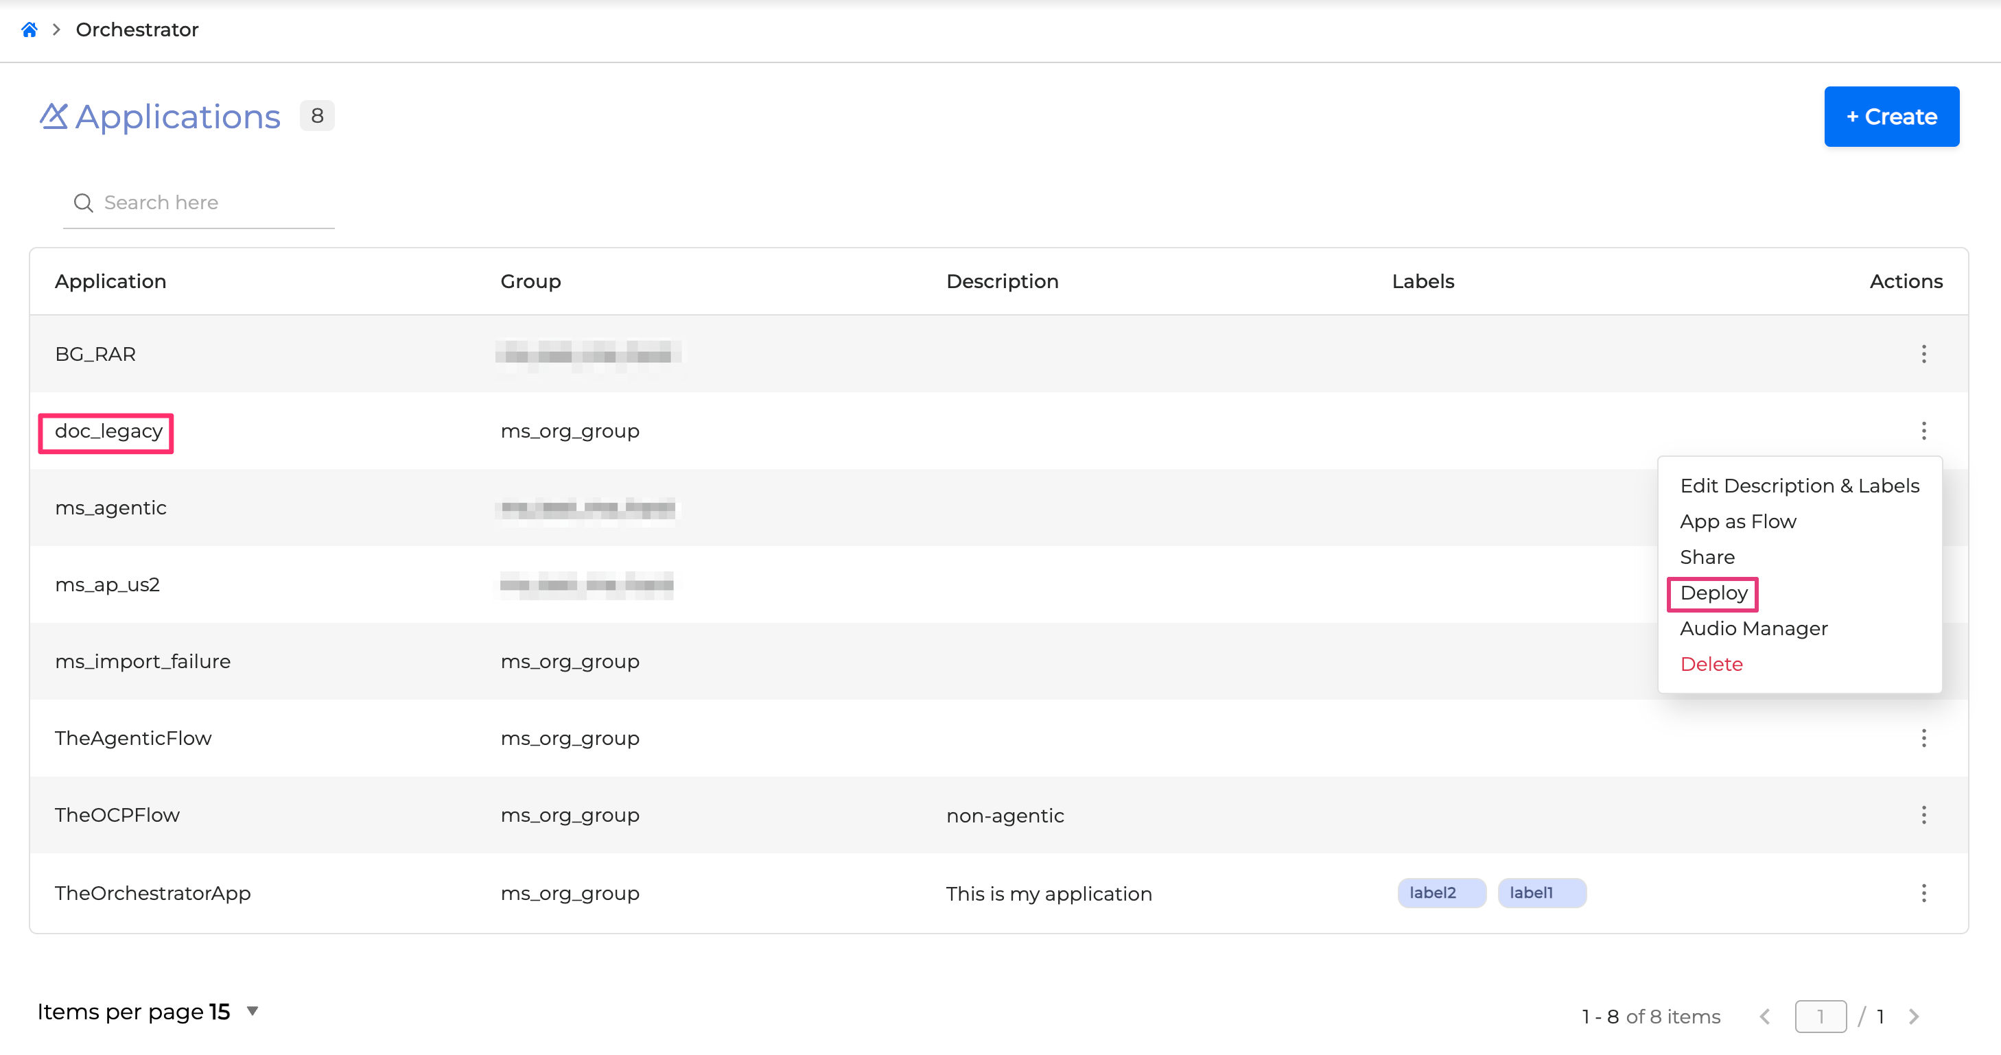Image resolution: width=2001 pixels, height=1055 pixels.
Task: Choose Delete in the actions menu
Action: point(1711,665)
